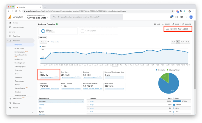The width and height of the screenshot is (202, 123).
Task: Expand Demographics in the sidebar
Action: tap(20, 66)
